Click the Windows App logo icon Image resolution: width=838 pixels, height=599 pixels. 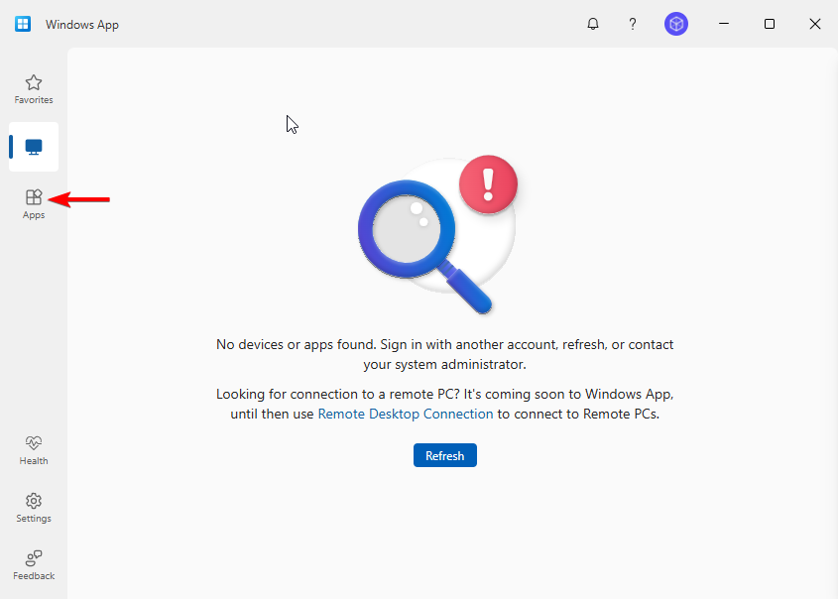click(x=23, y=24)
